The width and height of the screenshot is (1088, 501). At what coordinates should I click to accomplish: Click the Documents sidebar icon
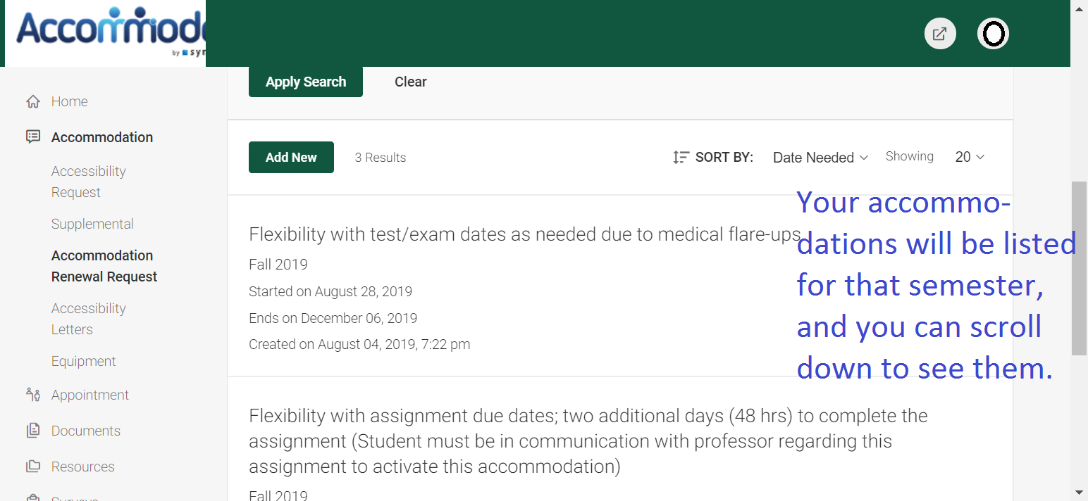33,431
